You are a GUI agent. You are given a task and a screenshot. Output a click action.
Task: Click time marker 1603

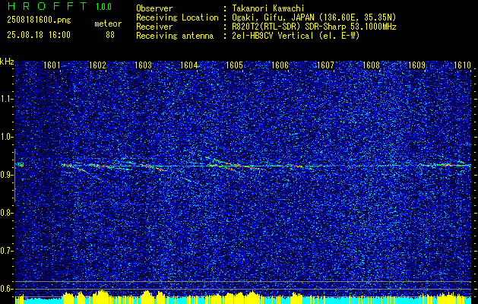pos(143,65)
